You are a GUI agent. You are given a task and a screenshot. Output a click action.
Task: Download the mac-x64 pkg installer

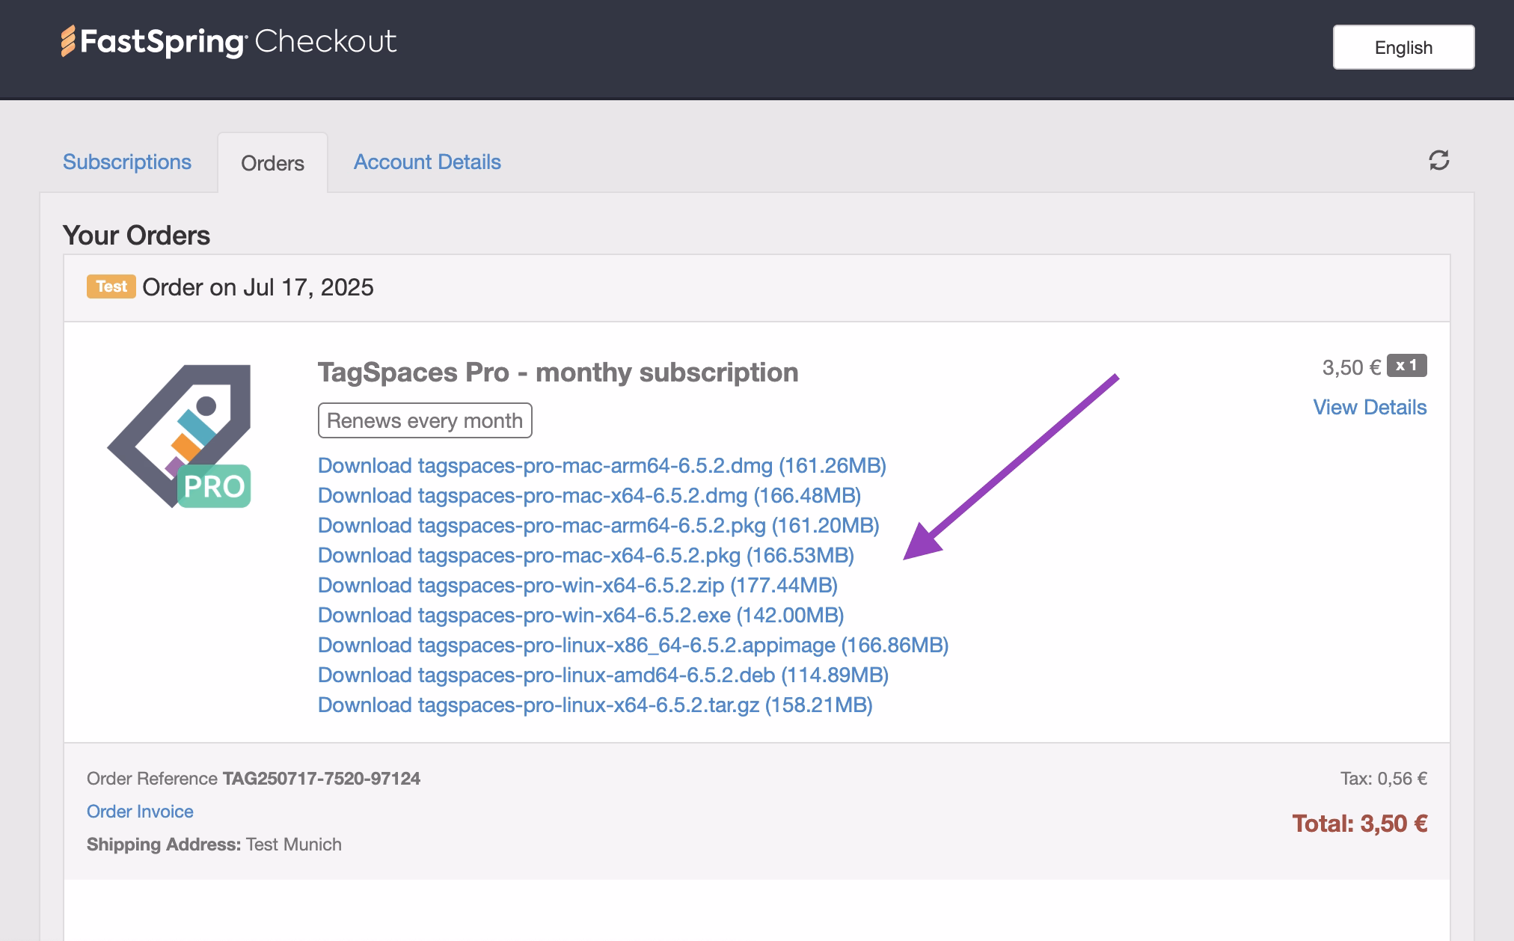tap(585, 555)
